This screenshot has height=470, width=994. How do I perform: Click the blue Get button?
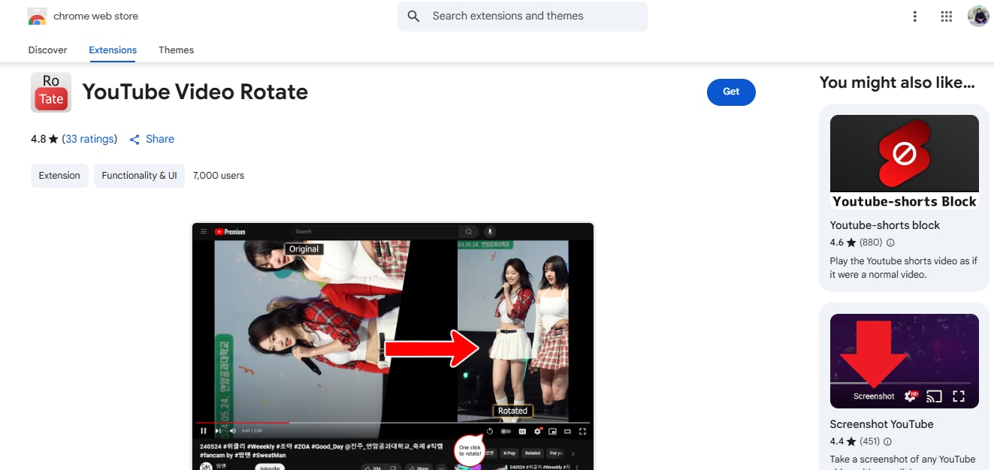pyautogui.click(x=731, y=92)
